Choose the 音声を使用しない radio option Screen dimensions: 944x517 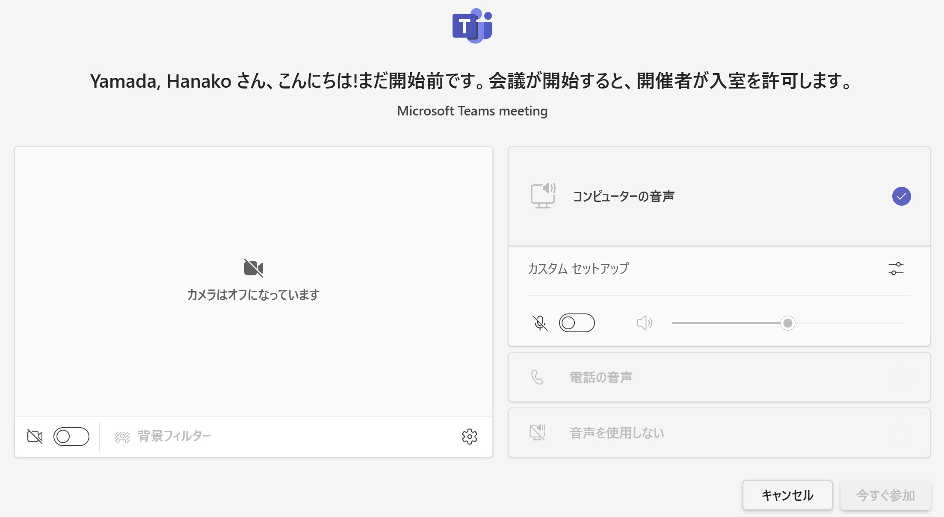coord(901,433)
